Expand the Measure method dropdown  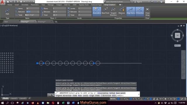122,15
